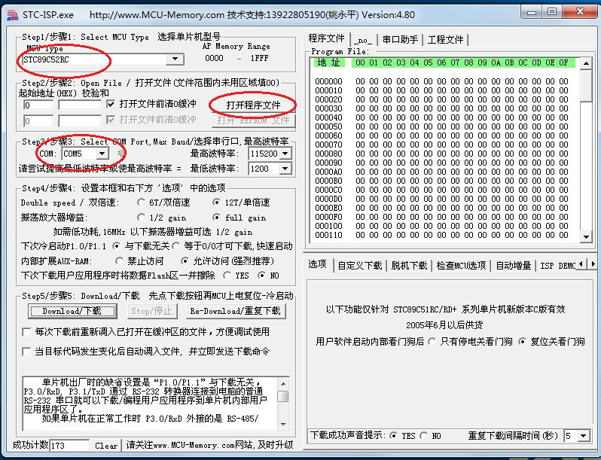The width and height of the screenshot is (601, 460).
Task: Click the Clear button next to success count
Action: click(x=106, y=446)
